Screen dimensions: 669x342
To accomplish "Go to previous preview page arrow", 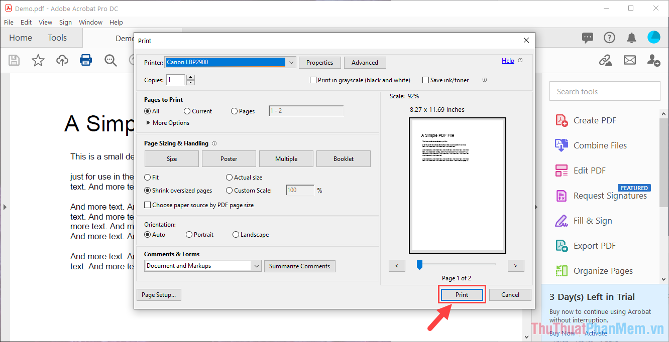I will click(397, 266).
